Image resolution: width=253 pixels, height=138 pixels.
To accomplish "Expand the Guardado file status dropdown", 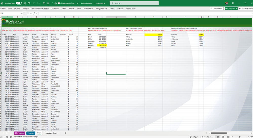I will (x=100, y=3).
